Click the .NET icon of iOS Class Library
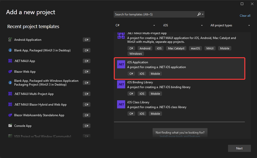This screenshot has height=158, width=257. tap(121, 104)
